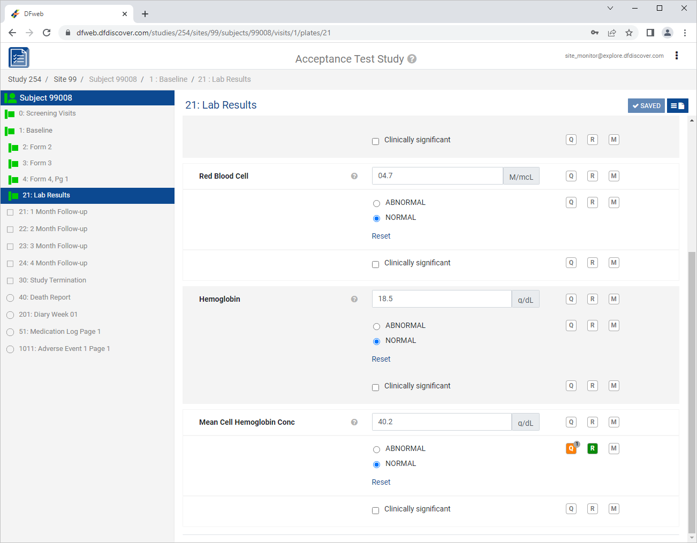The width and height of the screenshot is (697, 543).
Task: Open the green R reason icon
Action: pos(593,448)
